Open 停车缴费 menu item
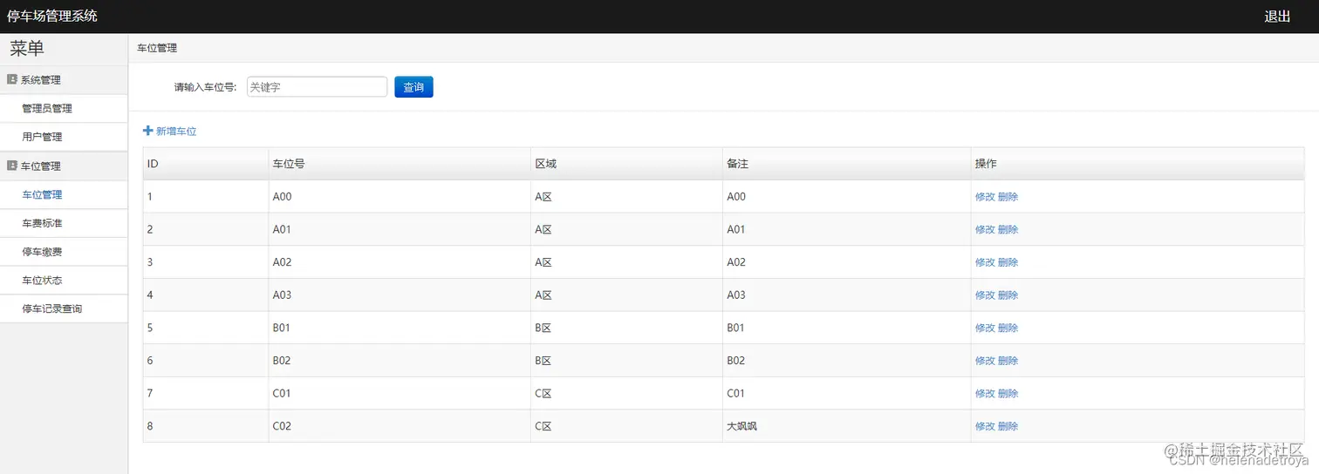This screenshot has height=474, width=1319. pos(42,252)
